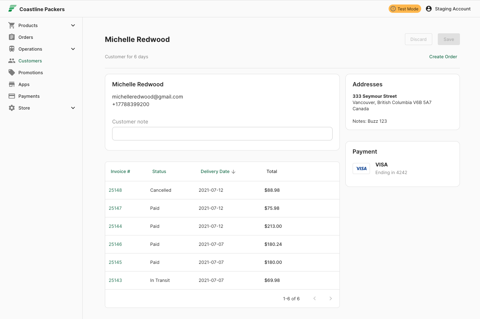Click the Apps storefront icon
Image resolution: width=480 pixels, height=319 pixels.
click(x=12, y=84)
